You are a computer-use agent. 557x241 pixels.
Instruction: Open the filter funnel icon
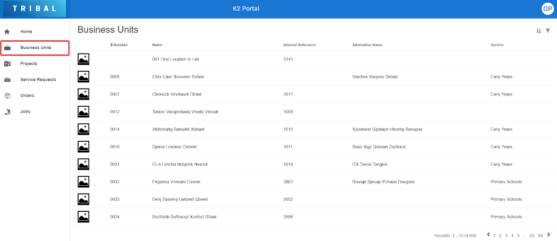(547, 31)
